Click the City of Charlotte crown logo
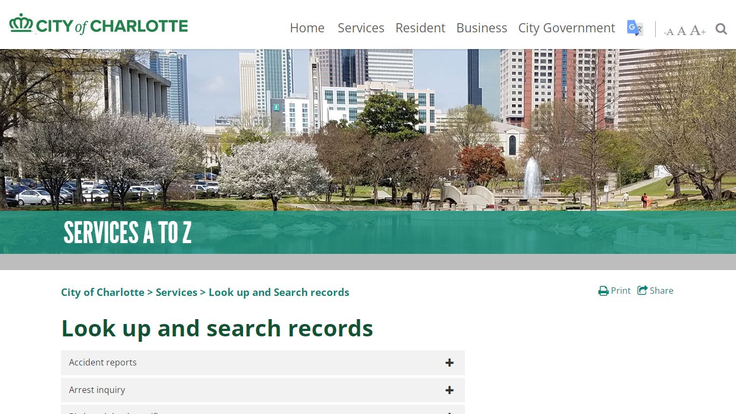 tap(21, 23)
